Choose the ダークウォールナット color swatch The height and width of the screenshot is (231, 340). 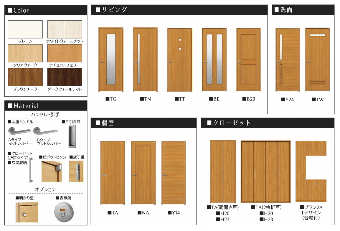click(x=65, y=77)
